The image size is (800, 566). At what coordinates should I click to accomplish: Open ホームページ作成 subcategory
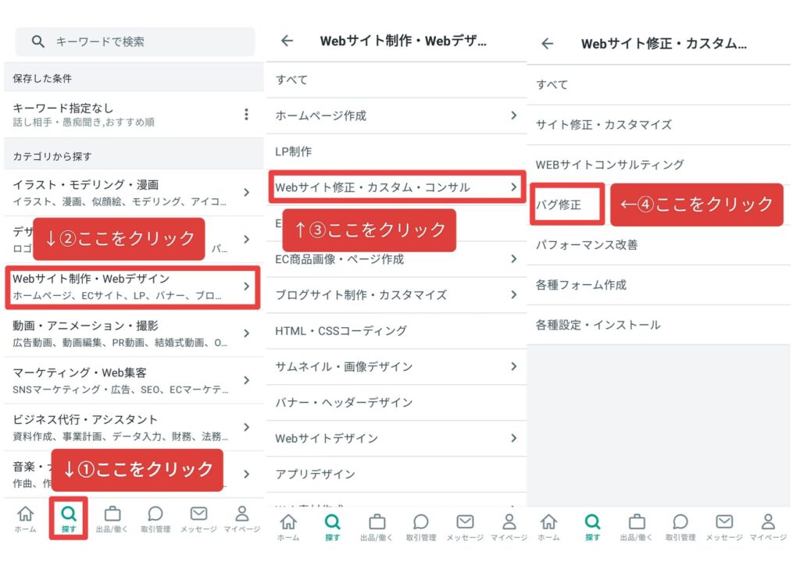(396, 116)
